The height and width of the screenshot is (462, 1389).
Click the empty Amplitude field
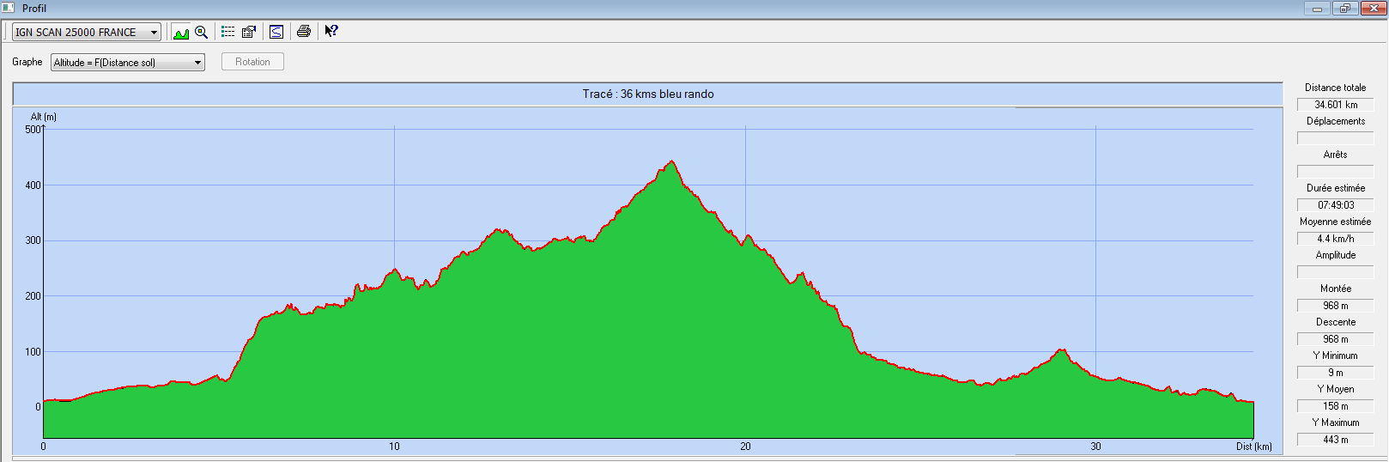(1336, 272)
